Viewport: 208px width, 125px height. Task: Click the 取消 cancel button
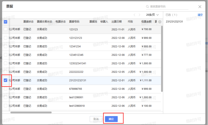click(96, 119)
